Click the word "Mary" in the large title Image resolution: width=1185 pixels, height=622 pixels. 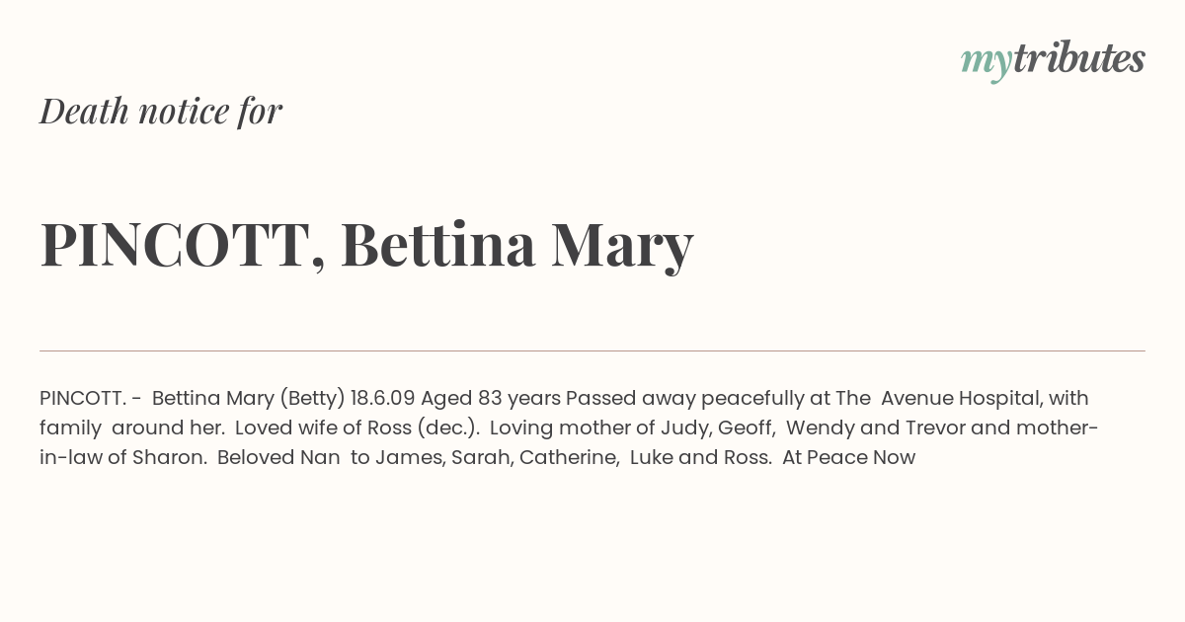click(622, 247)
